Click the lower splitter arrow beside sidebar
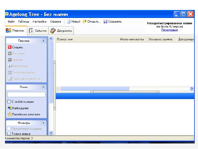 [x=54, y=108]
